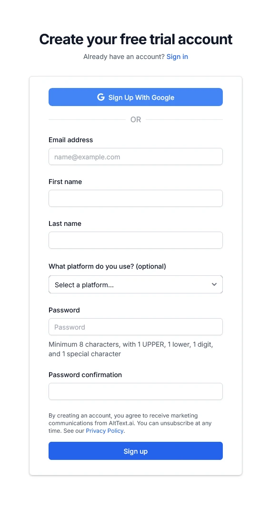Click the What platform do you use label
This screenshot has width=269, height=506.
107,266
